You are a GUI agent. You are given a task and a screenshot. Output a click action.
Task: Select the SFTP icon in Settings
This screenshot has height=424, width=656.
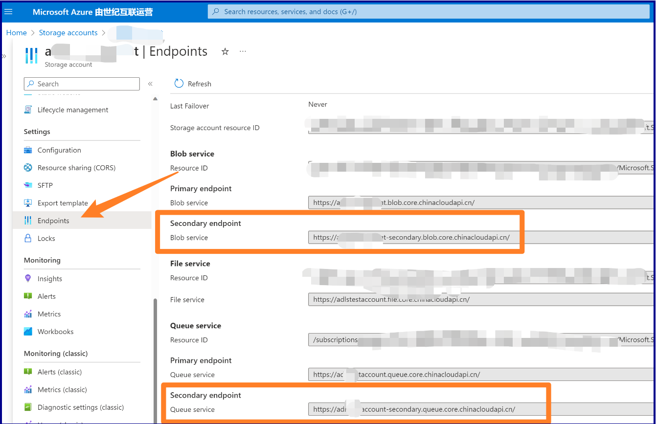[28, 185]
